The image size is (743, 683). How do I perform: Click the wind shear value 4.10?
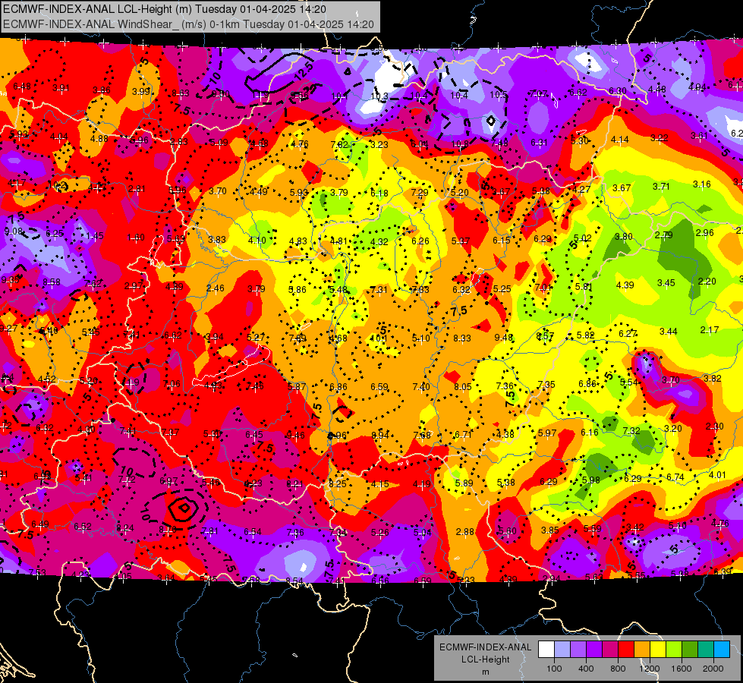tap(257, 241)
